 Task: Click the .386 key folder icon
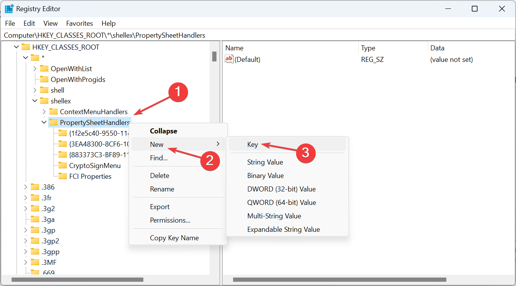35,187
